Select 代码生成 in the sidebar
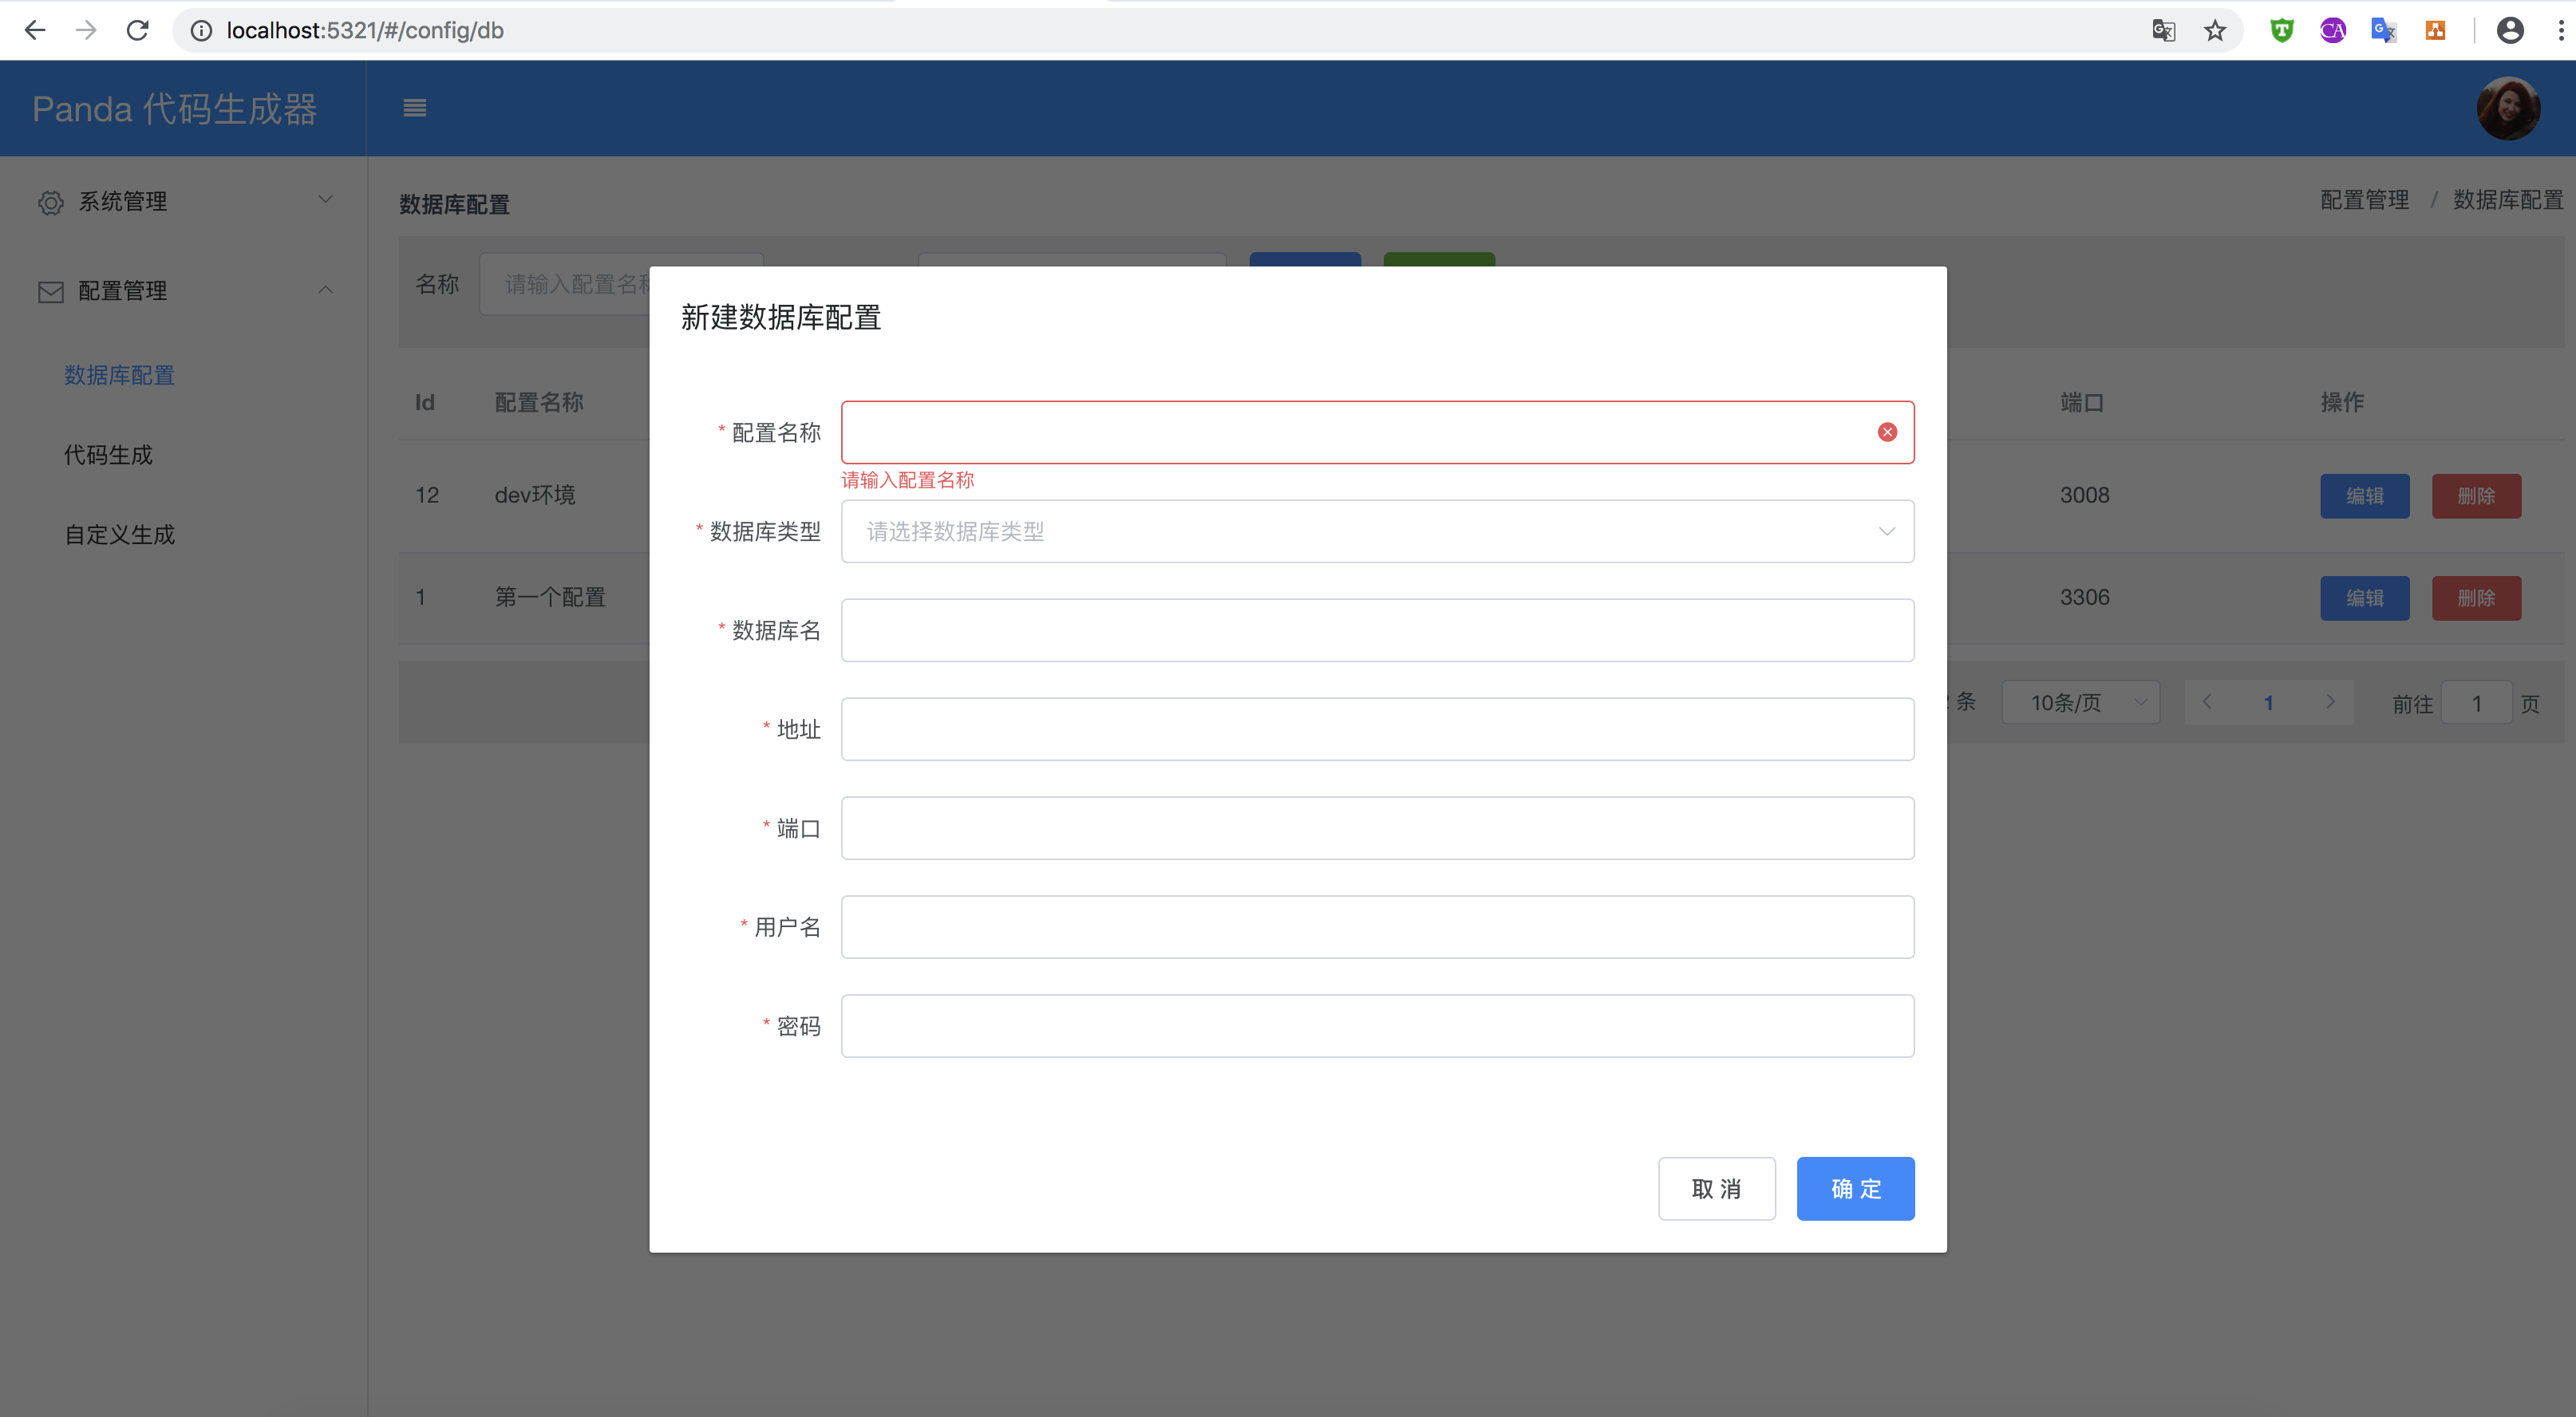 tap(108, 455)
